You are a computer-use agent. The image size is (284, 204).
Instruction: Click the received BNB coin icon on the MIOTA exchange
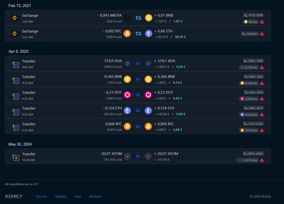(x=149, y=18)
